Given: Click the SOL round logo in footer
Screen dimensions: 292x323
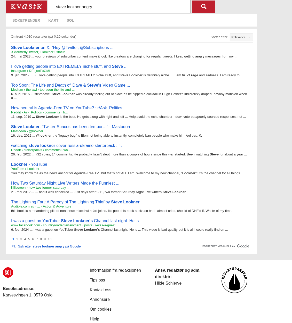Looking at the screenshot, I should (x=8, y=272).
